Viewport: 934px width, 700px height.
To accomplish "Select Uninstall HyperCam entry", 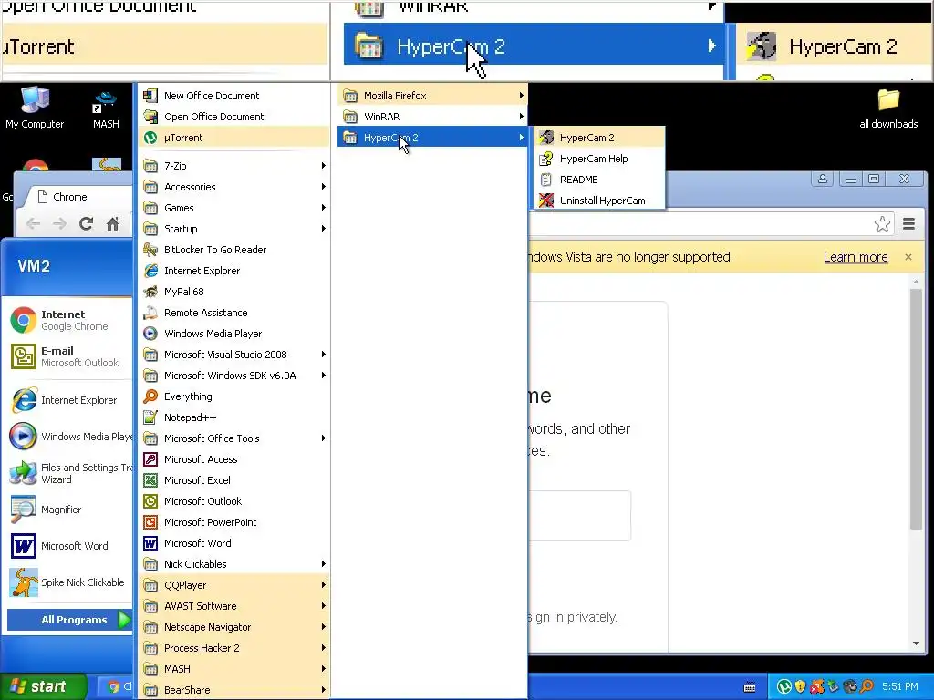I will click(x=598, y=201).
